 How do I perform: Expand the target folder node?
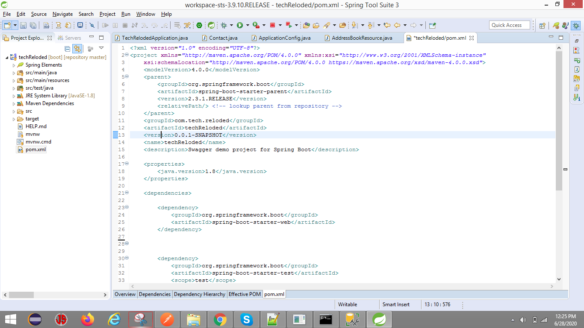[14, 119]
